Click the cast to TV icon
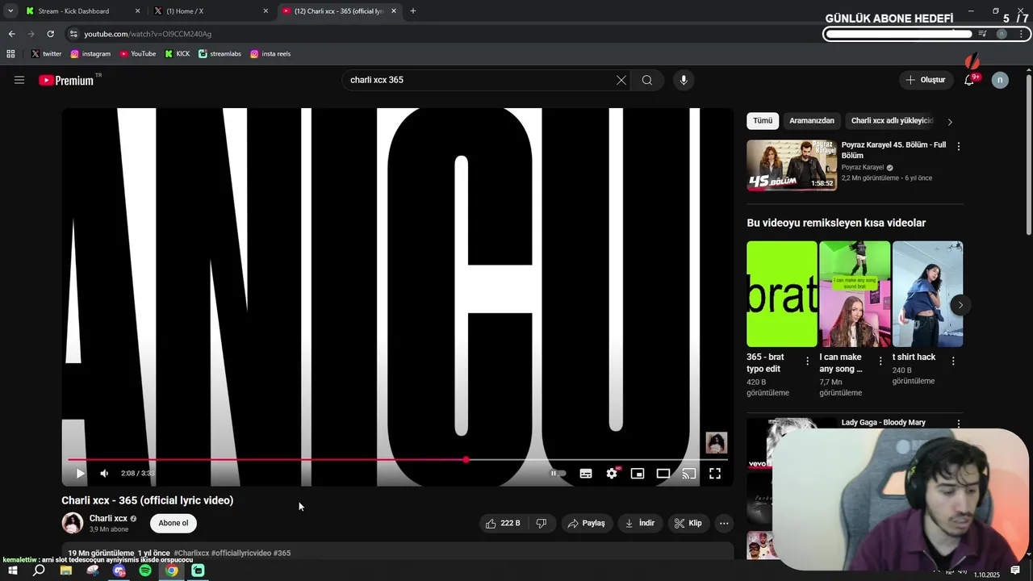 tap(689, 474)
